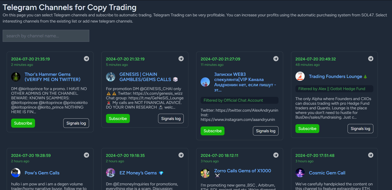Subscribe to Thor's Hammer Gems channel

point(23,123)
